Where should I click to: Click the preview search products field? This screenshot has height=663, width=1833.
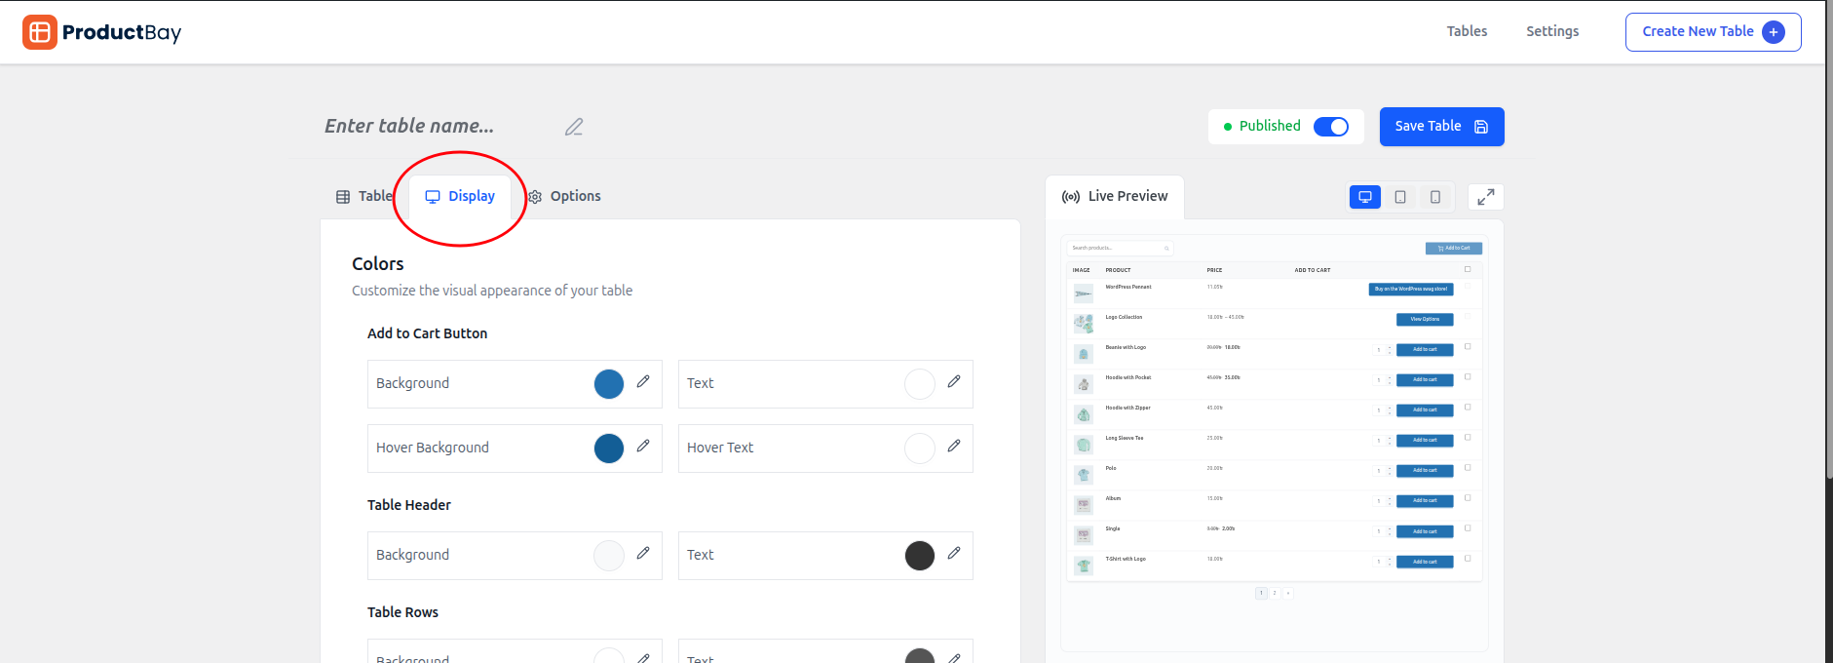(1120, 248)
